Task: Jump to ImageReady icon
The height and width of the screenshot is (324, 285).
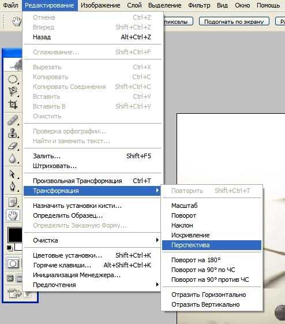Action: click(x=14, y=293)
